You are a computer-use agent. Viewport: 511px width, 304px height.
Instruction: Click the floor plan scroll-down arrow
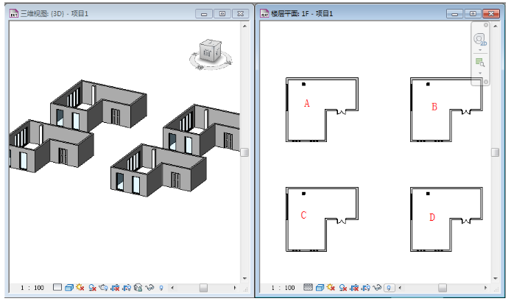pos(496,278)
